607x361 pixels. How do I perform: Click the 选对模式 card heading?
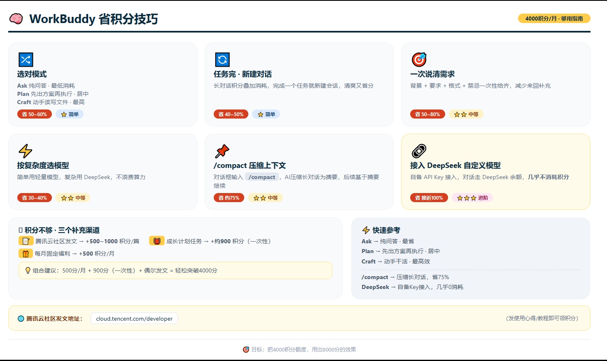click(32, 74)
